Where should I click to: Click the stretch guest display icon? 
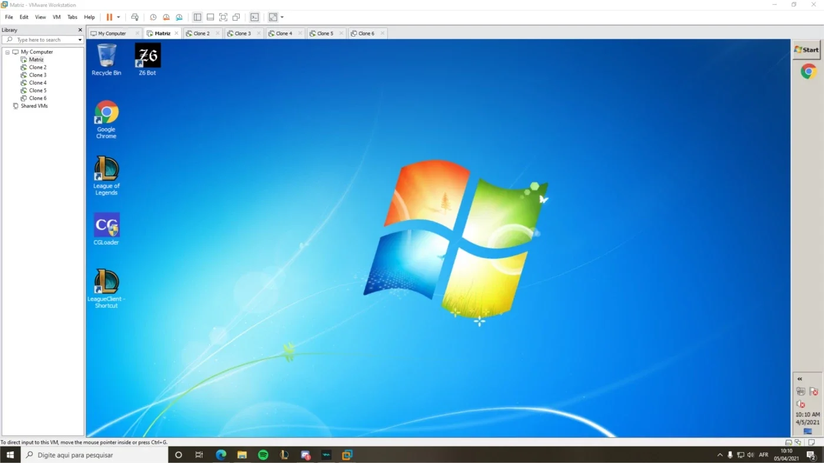[273, 17]
